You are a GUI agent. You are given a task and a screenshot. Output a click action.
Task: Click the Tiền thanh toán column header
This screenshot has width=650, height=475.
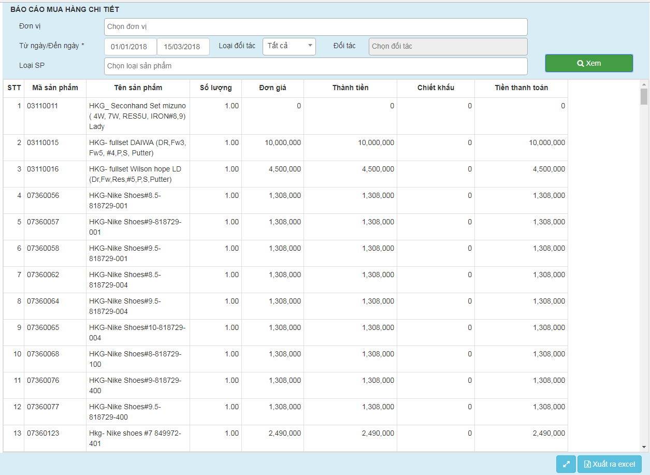click(x=521, y=88)
